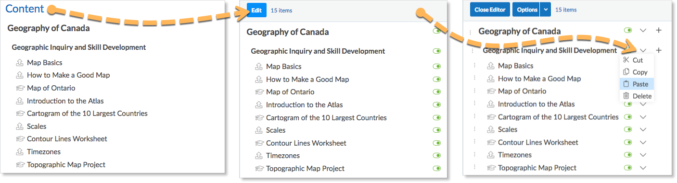
Task: Toggle Topographic Map Project switch in right editor panel
Action: (628, 168)
